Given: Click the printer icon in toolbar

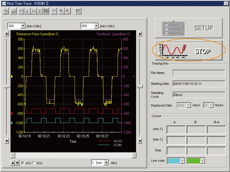Looking at the screenshot, I should click(13, 11).
